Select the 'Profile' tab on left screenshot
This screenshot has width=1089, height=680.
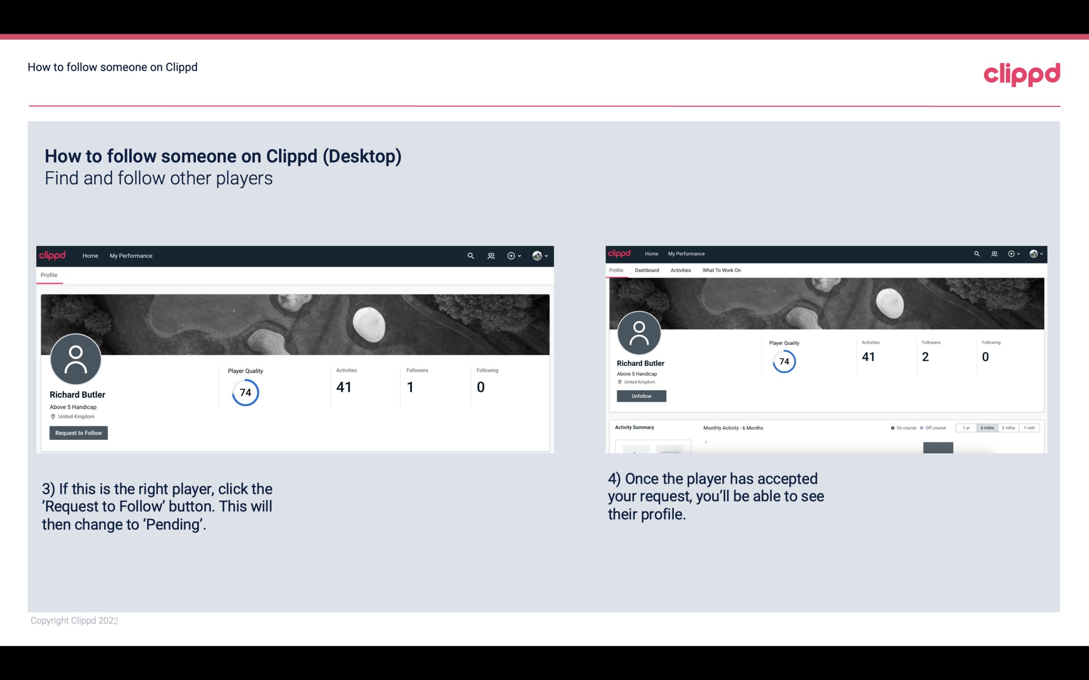(48, 274)
